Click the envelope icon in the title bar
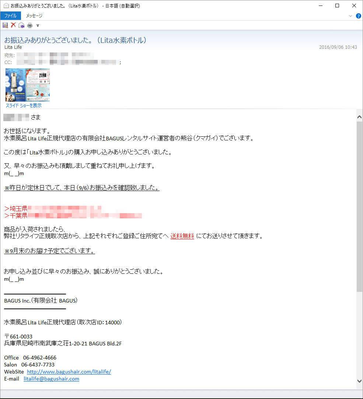Screen dimensions: 363x399 coord(6,6)
